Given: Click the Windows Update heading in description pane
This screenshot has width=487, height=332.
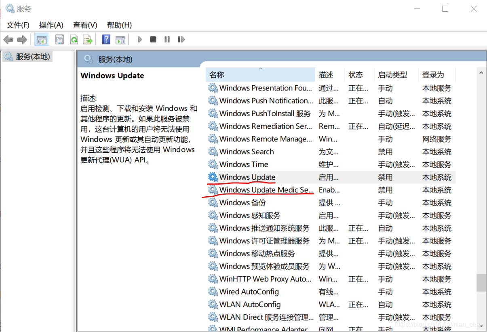Looking at the screenshot, I should 112,76.
